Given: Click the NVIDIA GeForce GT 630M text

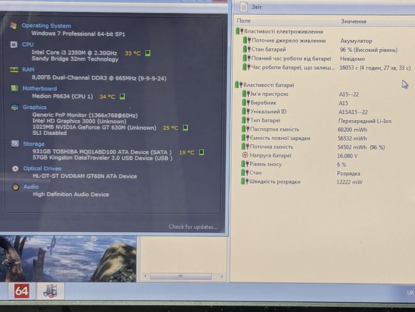Looking at the screenshot, I should pos(94,127).
